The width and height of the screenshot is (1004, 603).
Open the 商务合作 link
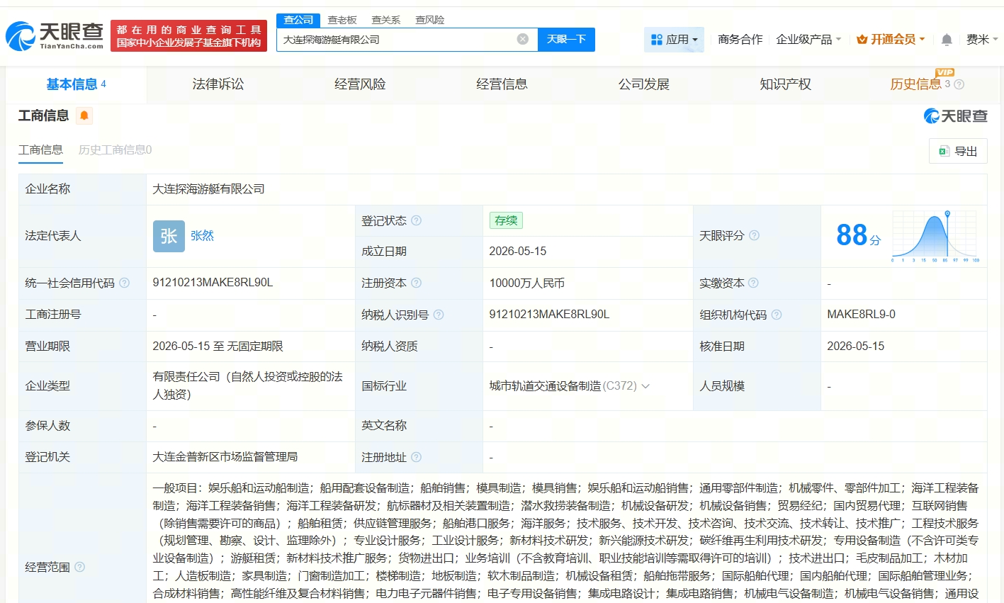(740, 40)
